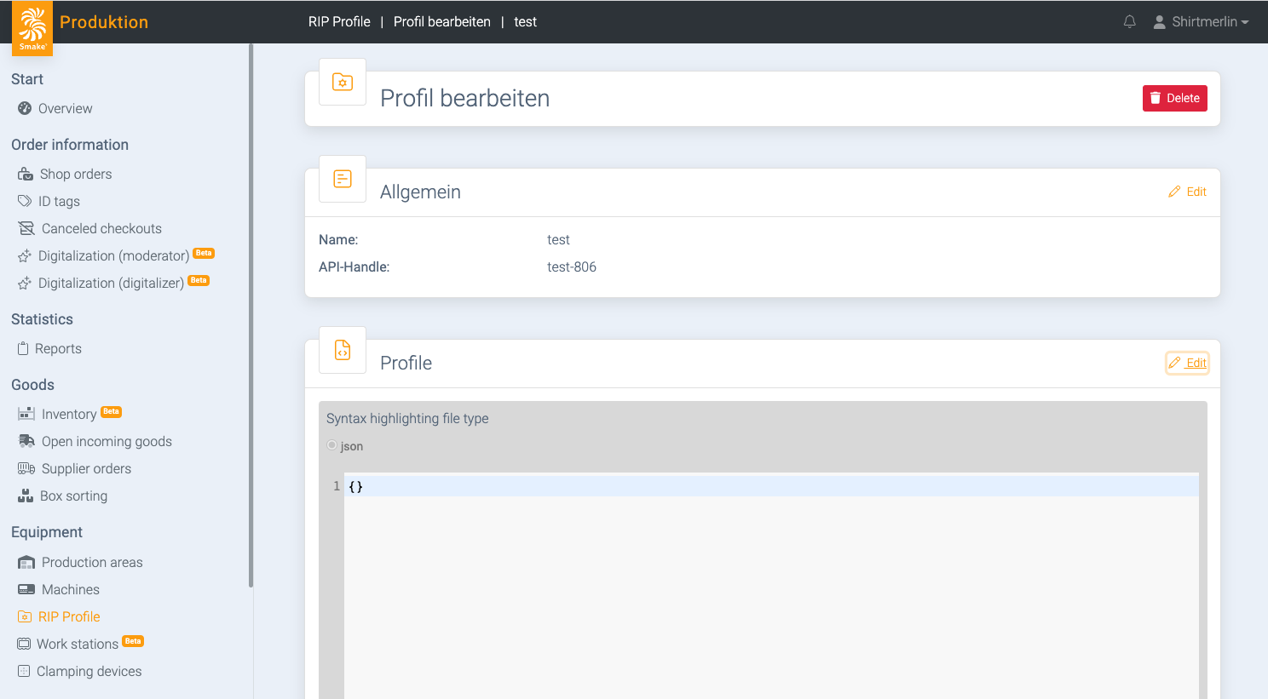
Task: Click the user avatar icon beside Shirtmerlin
Action: (x=1160, y=22)
